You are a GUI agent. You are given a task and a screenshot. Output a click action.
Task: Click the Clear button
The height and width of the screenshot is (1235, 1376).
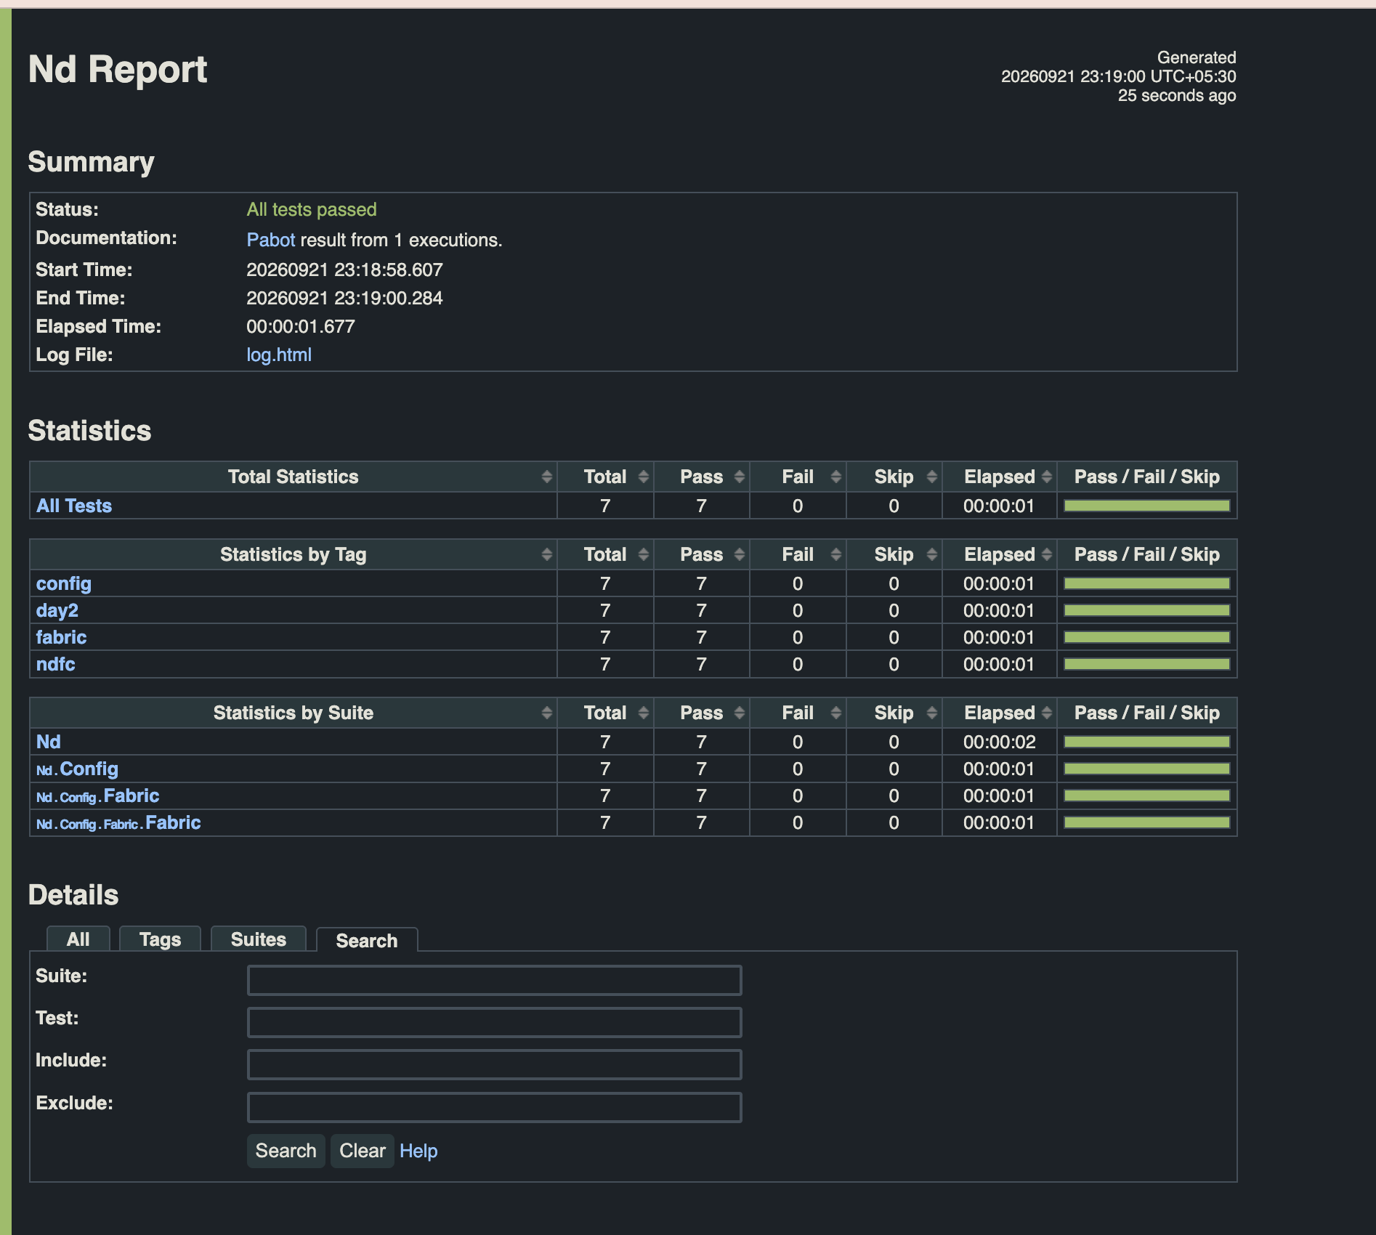(363, 1151)
